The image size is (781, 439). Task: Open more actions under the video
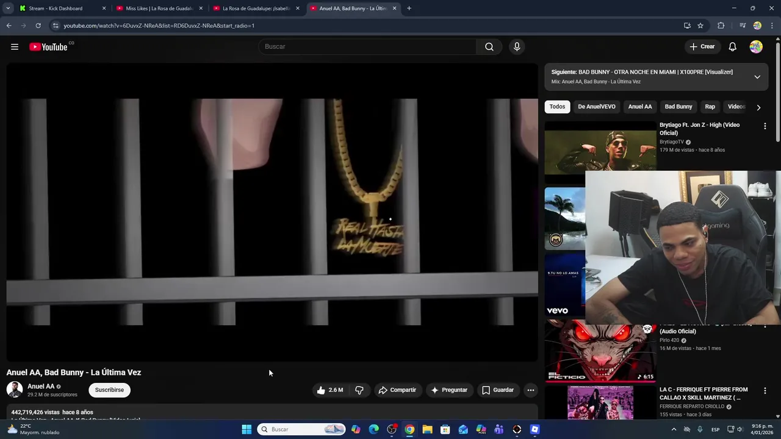click(531, 390)
